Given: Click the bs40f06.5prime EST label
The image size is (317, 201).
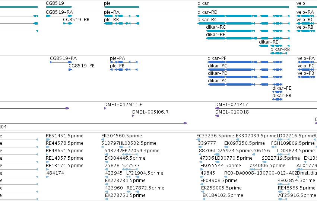Looking at the screenshot, I should (x=267, y=166).
